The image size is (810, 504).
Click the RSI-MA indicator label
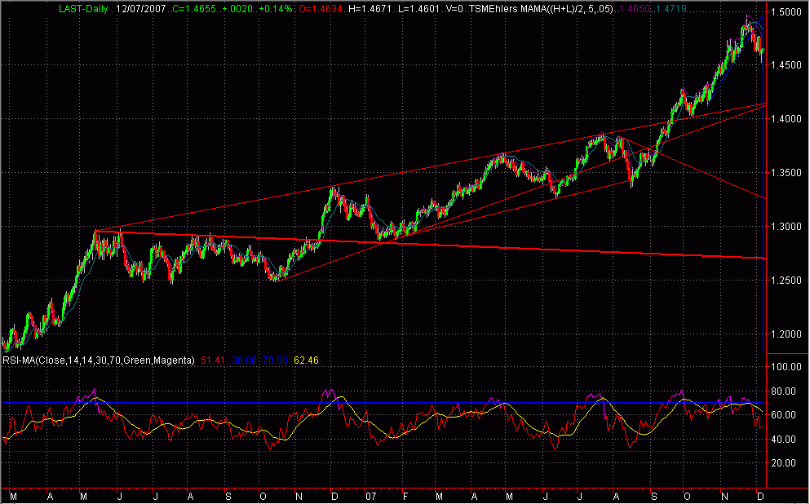[99, 360]
